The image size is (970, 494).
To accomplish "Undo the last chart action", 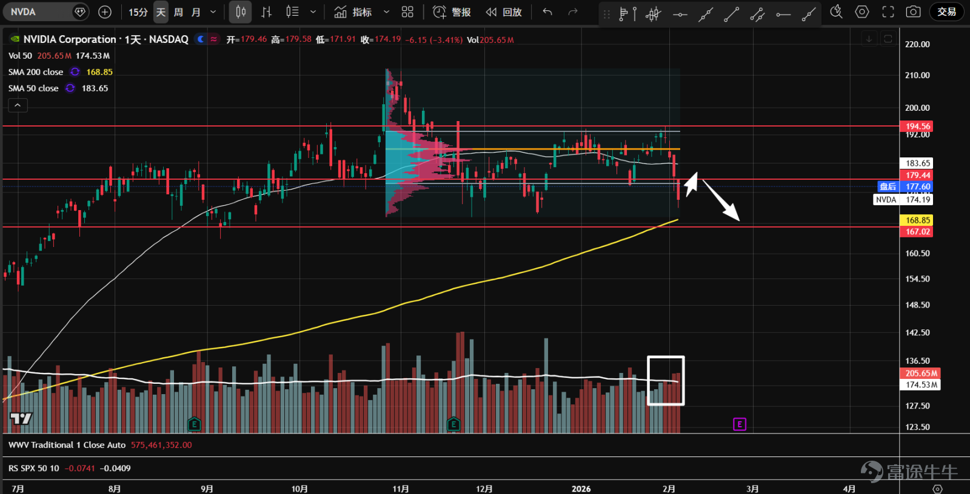I will tap(547, 12).
